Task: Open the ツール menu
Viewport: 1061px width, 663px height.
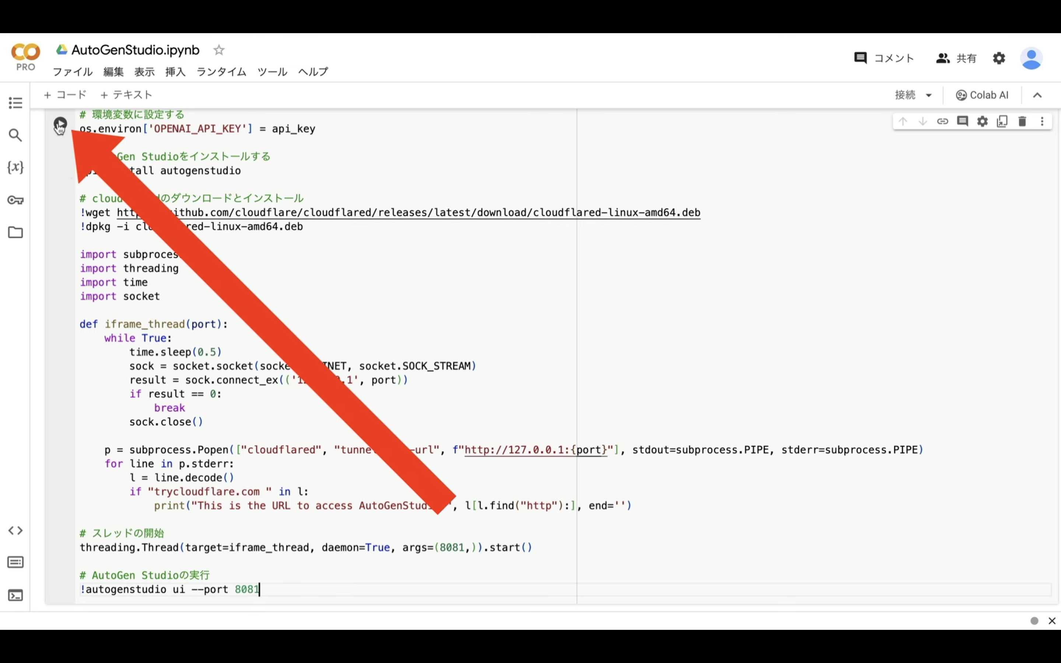Action: [x=272, y=71]
